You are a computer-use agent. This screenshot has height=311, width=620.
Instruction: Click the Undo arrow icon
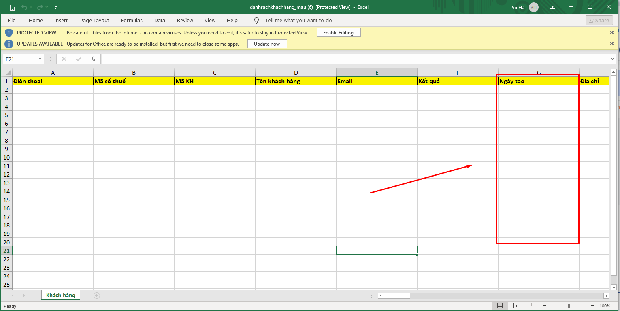point(24,7)
